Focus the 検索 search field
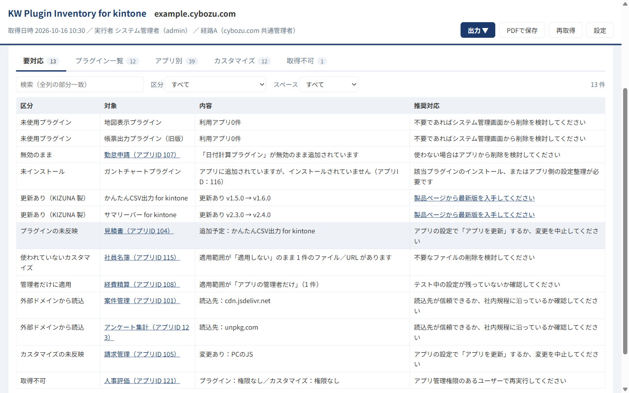The width and height of the screenshot is (629, 393). pos(80,84)
